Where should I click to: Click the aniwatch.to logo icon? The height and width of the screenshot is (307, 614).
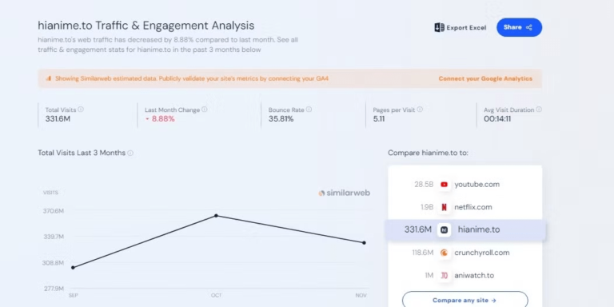tap(444, 275)
